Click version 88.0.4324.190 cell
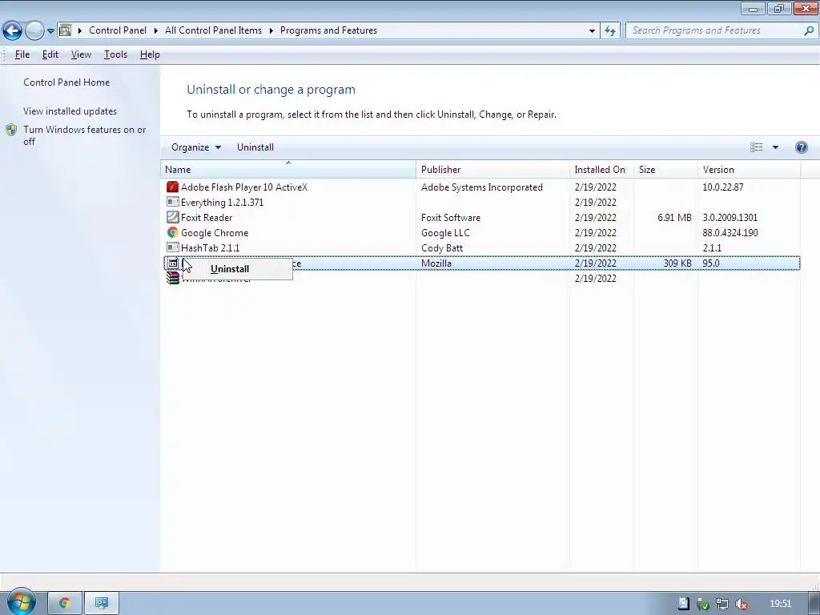The image size is (820, 615). 730,233
